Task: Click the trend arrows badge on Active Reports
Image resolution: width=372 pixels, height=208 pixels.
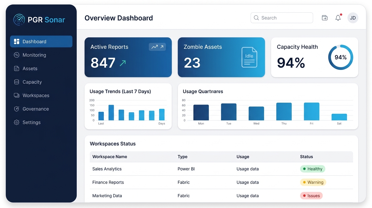Action: (x=157, y=47)
